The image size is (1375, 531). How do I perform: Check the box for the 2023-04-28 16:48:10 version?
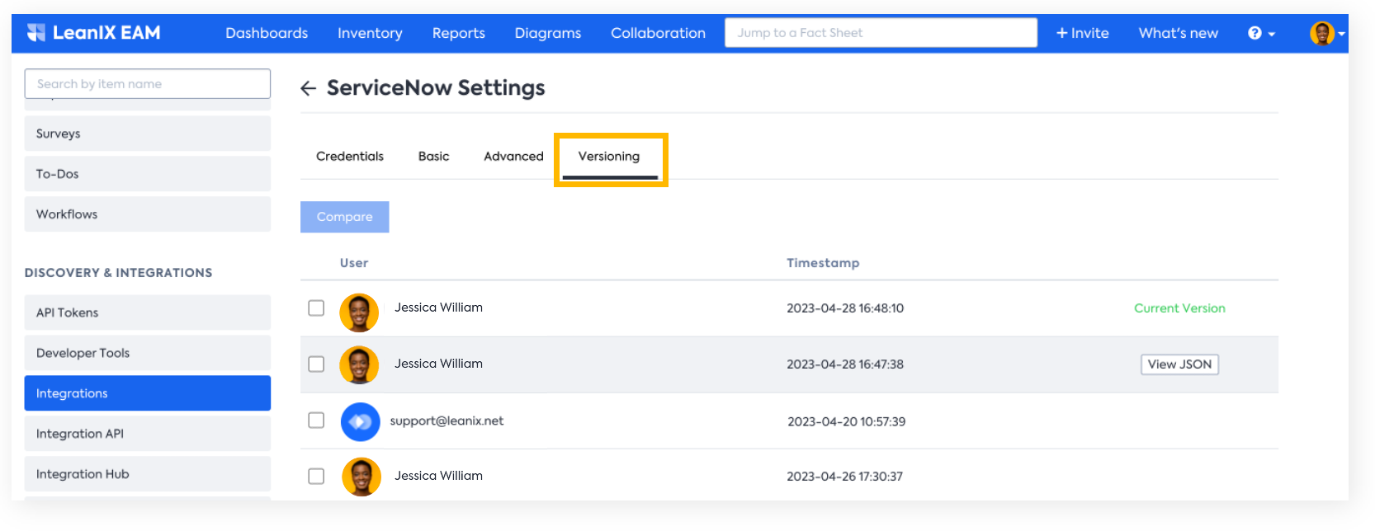point(316,308)
